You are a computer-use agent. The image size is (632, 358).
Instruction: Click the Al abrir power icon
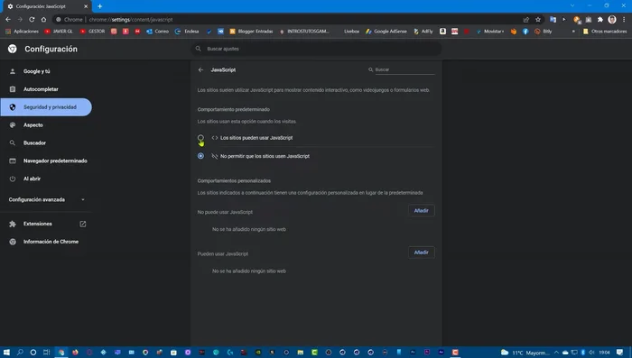pyautogui.click(x=13, y=179)
